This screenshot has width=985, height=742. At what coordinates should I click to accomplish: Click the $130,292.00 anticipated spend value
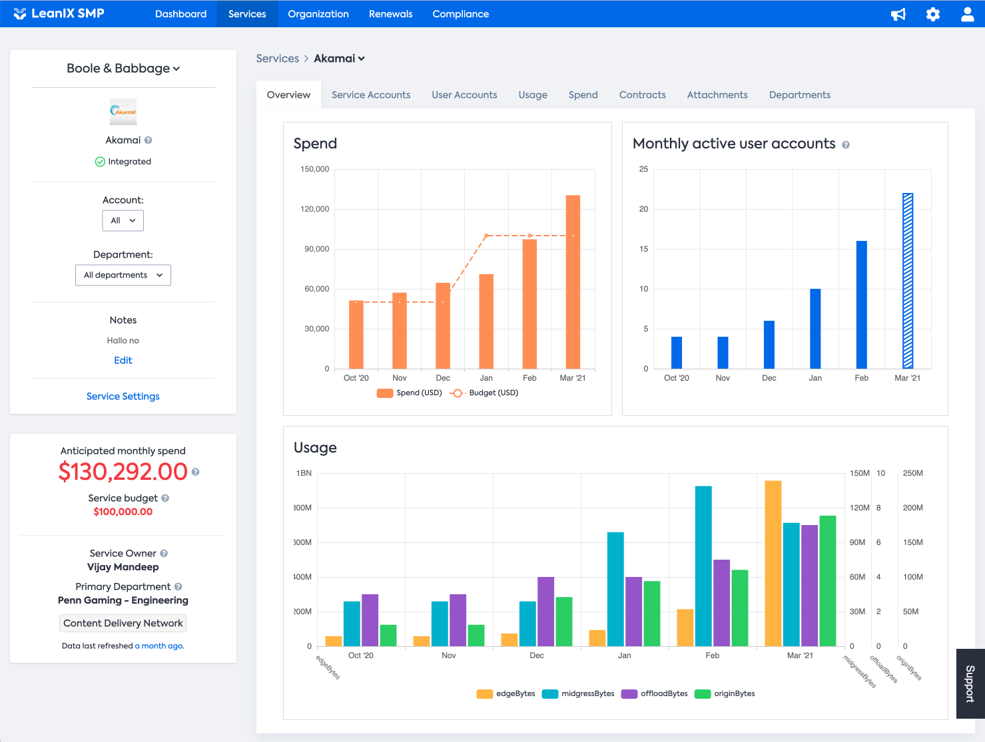pos(123,472)
